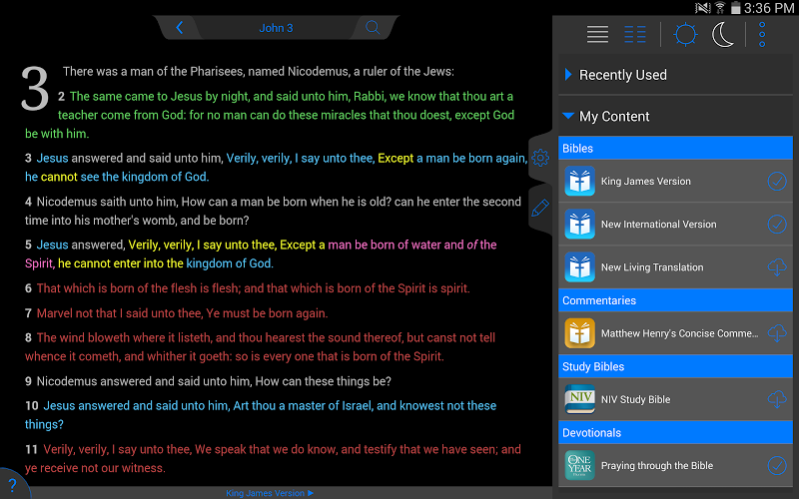The height and width of the screenshot is (499, 799).
Task: Open the three-dot overflow menu
Action: [762, 34]
